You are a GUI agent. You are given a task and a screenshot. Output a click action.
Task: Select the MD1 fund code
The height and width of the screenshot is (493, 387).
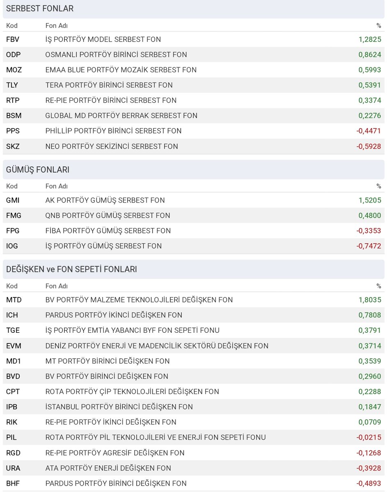13,361
